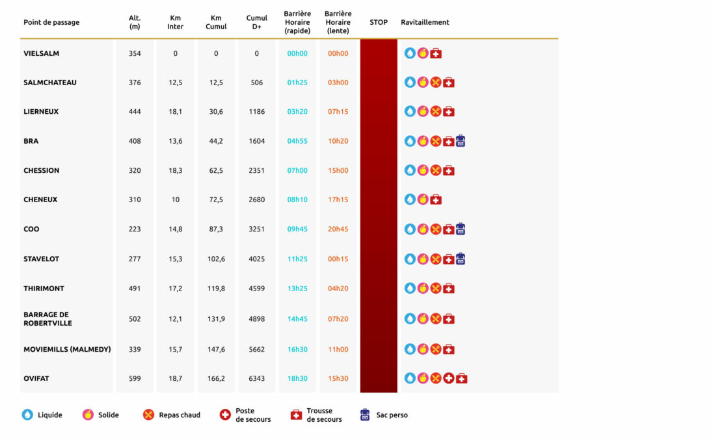Click the Ravitaillement column header

425,22
